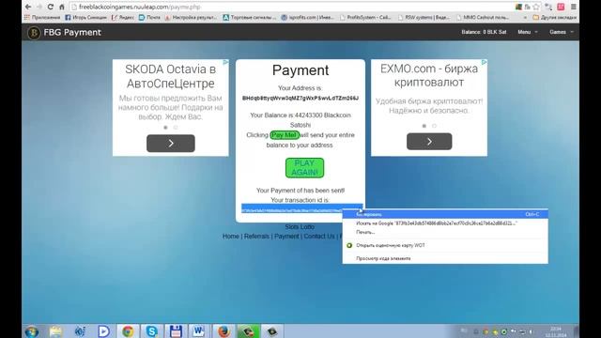This screenshot has width=601, height=338.
Task: Open the Chrome hamburger menu
Action: tap(574, 7)
